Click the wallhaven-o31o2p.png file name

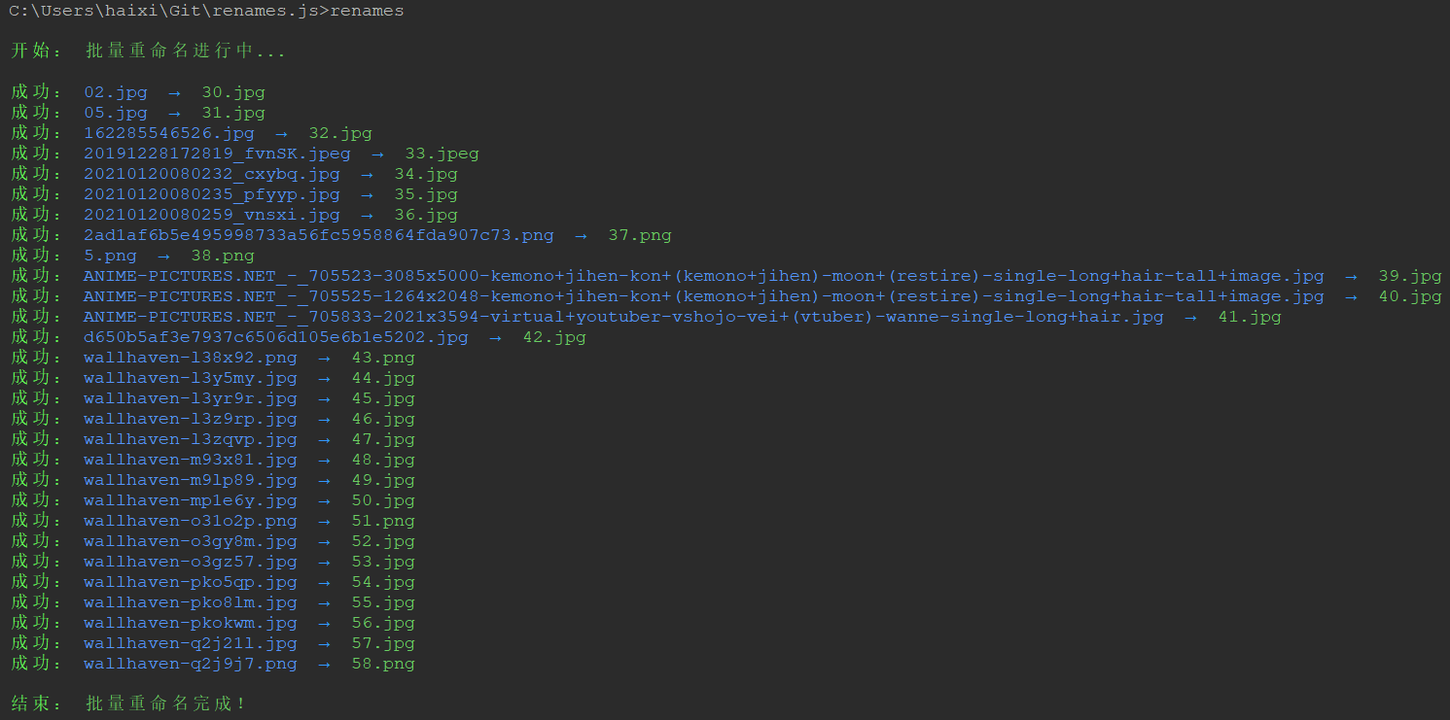[x=191, y=521]
